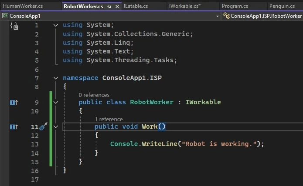
Task: Click the code-block structure icon at line 1
Action: coord(14,26)
